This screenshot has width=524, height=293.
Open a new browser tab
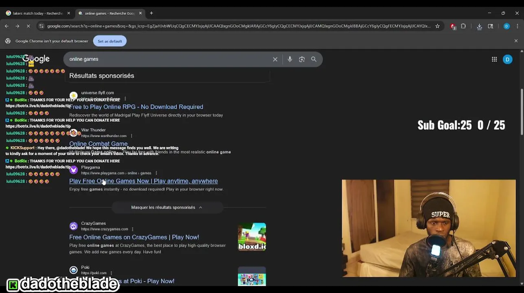(x=151, y=13)
